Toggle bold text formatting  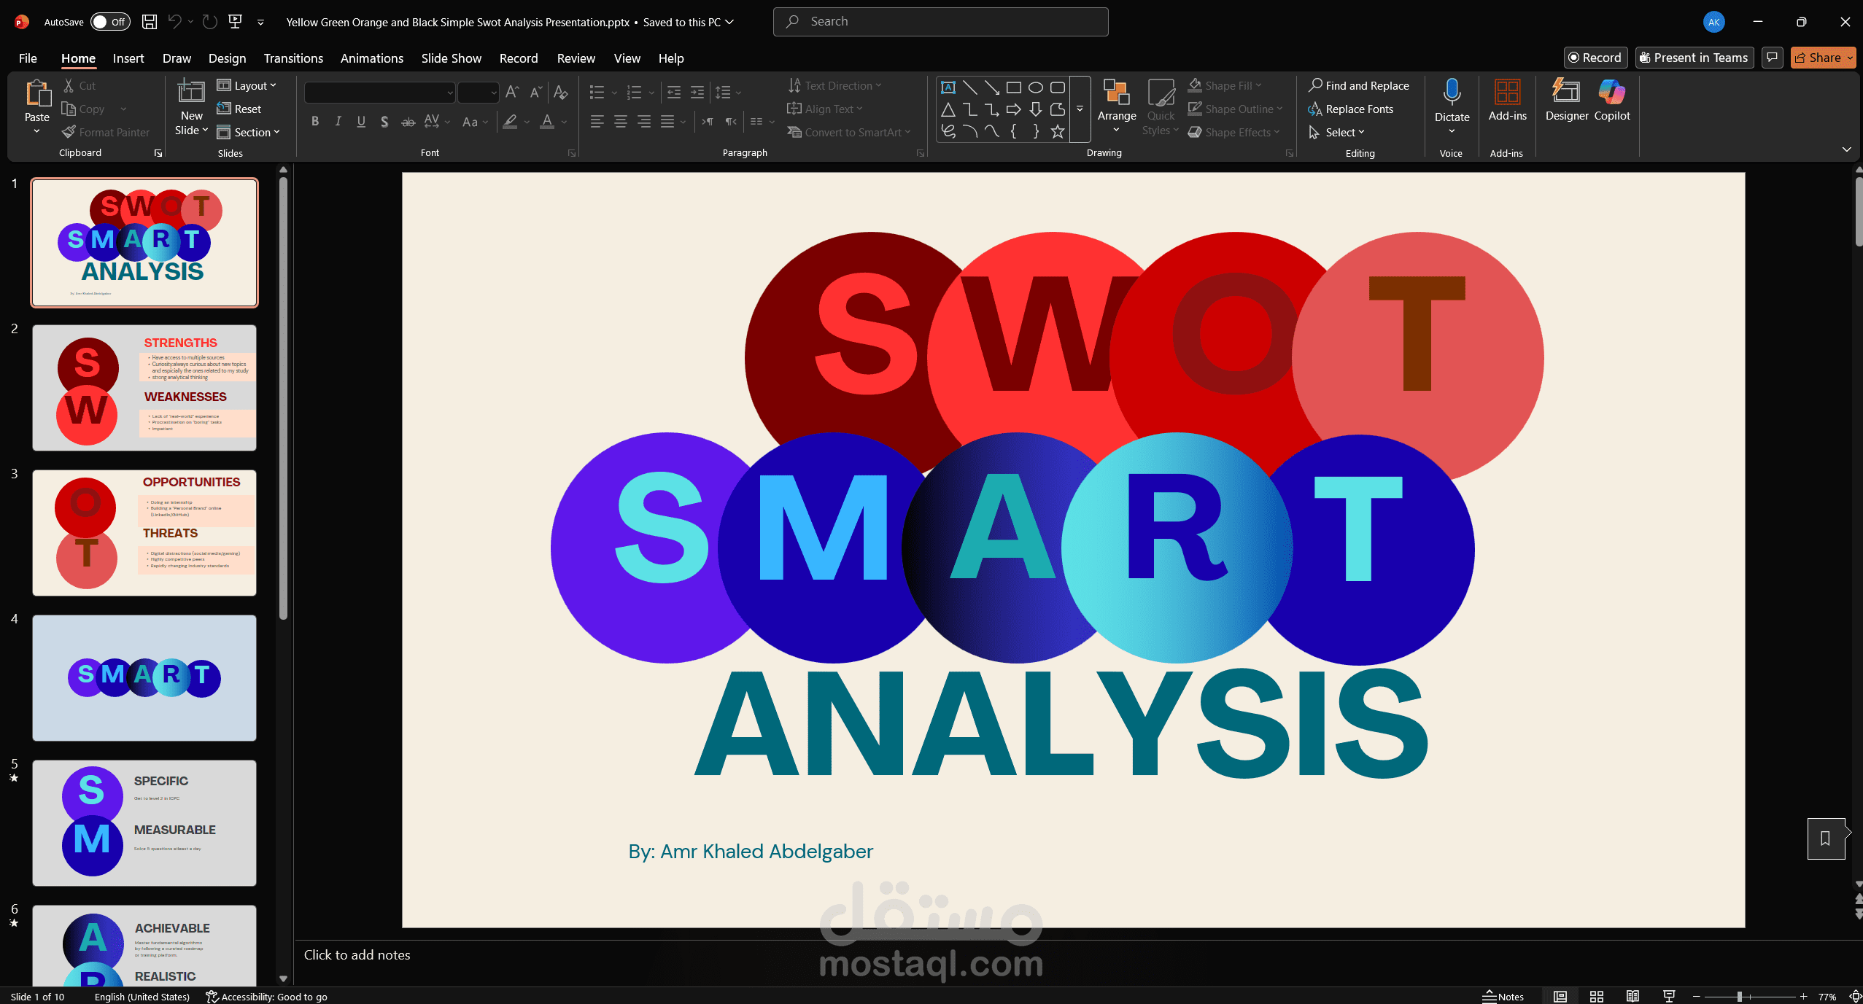(x=315, y=121)
